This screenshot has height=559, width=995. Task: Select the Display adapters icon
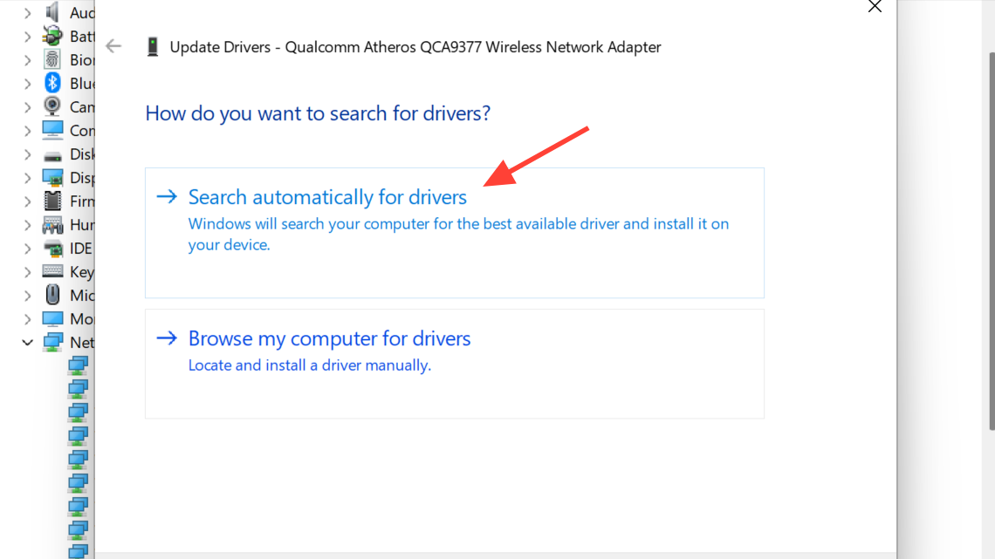52,177
